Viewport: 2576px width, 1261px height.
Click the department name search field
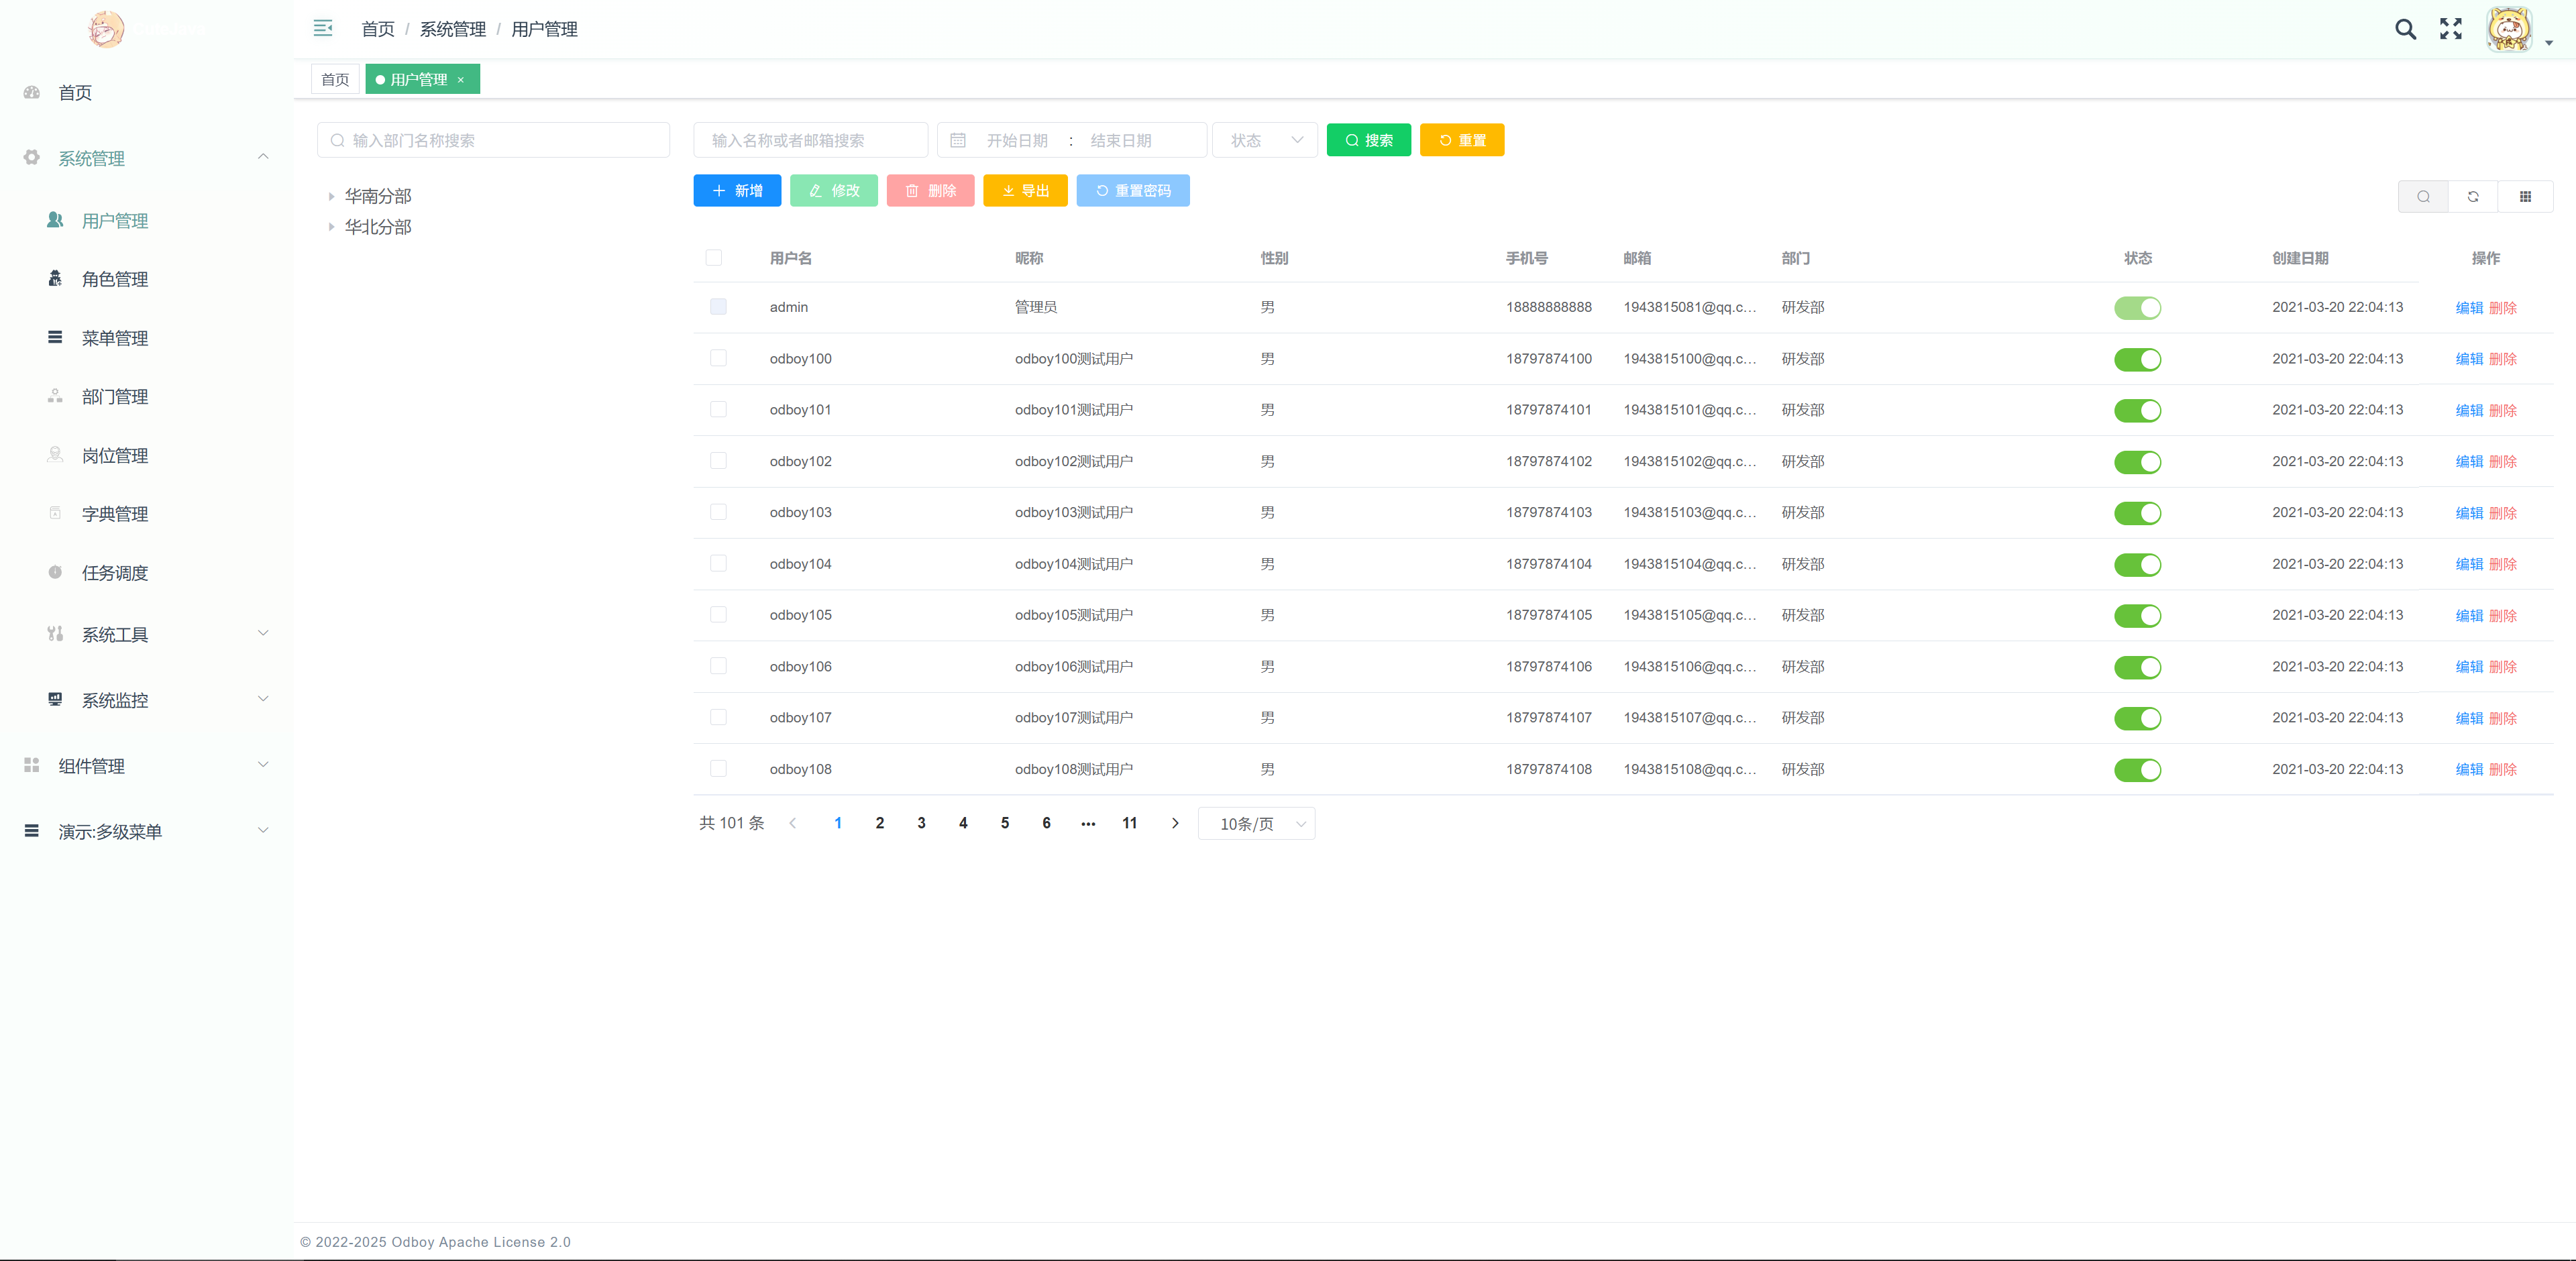coord(494,141)
